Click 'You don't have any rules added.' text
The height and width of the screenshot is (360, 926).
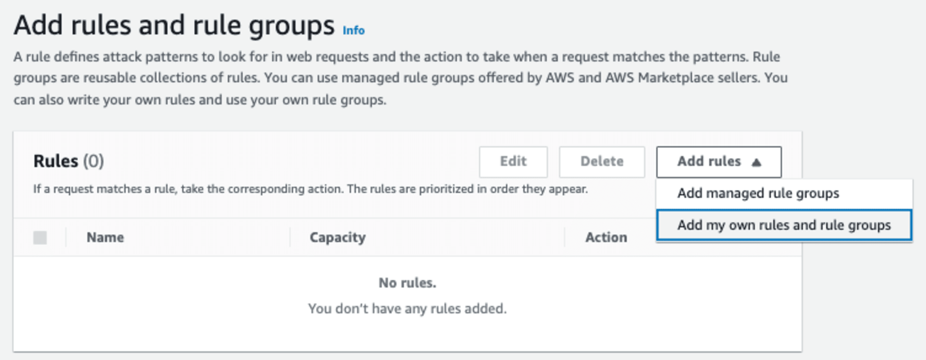pos(407,309)
